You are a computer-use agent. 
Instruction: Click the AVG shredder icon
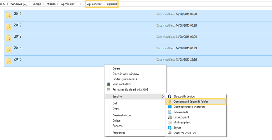(x=108, y=89)
